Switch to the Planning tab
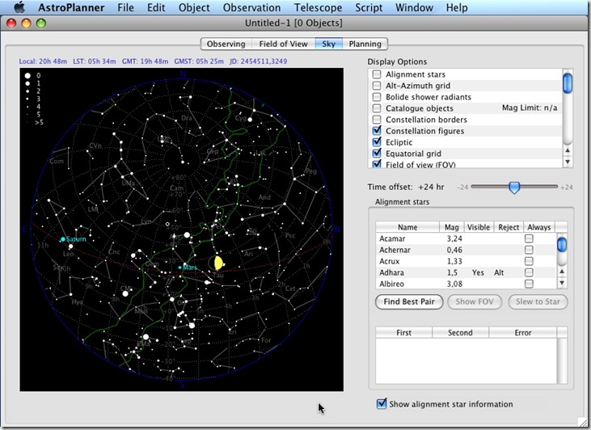Image resolution: width=591 pixels, height=430 pixels. coord(365,44)
